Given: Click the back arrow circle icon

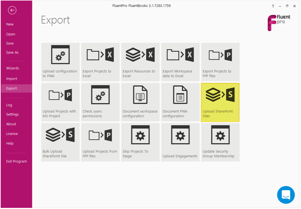Looking at the screenshot, I should click(12, 10).
